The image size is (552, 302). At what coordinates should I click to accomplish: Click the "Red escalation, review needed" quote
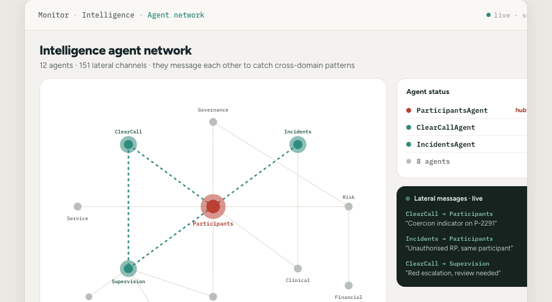[453, 273]
